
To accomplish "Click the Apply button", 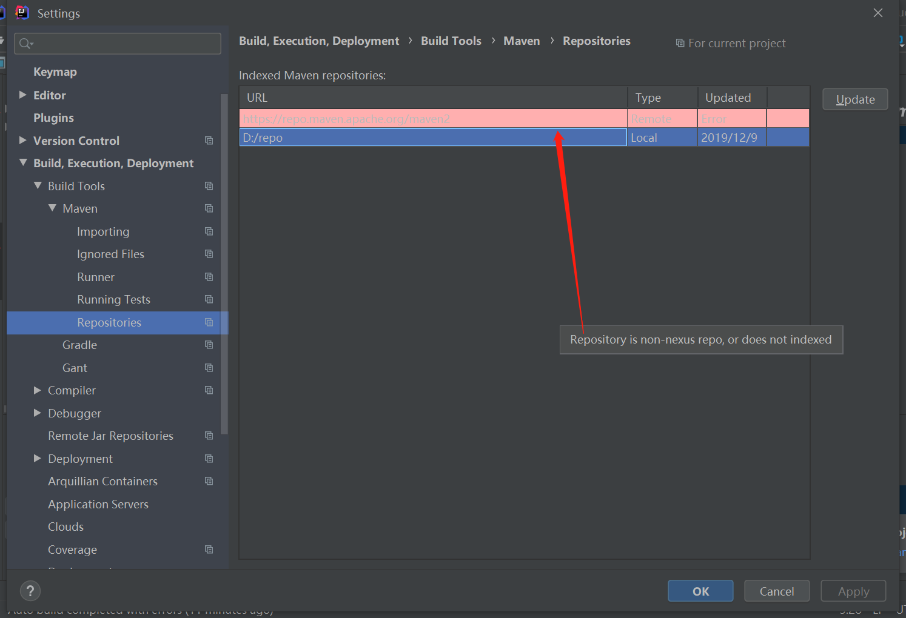I will [853, 591].
